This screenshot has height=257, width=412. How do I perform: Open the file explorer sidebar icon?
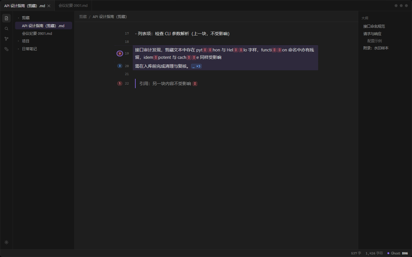(x=6, y=18)
